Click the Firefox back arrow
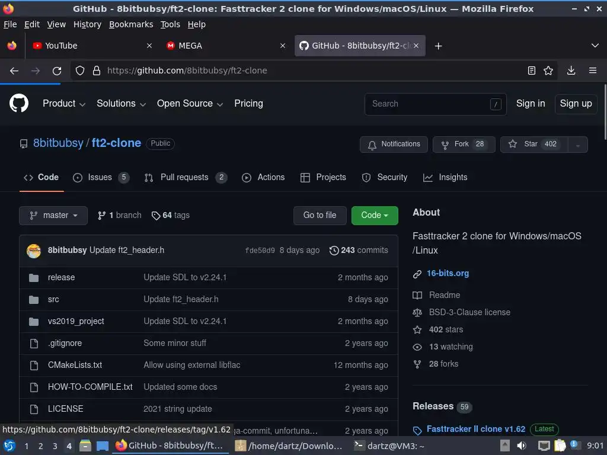This screenshot has width=607, height=455. click(14, 71)
